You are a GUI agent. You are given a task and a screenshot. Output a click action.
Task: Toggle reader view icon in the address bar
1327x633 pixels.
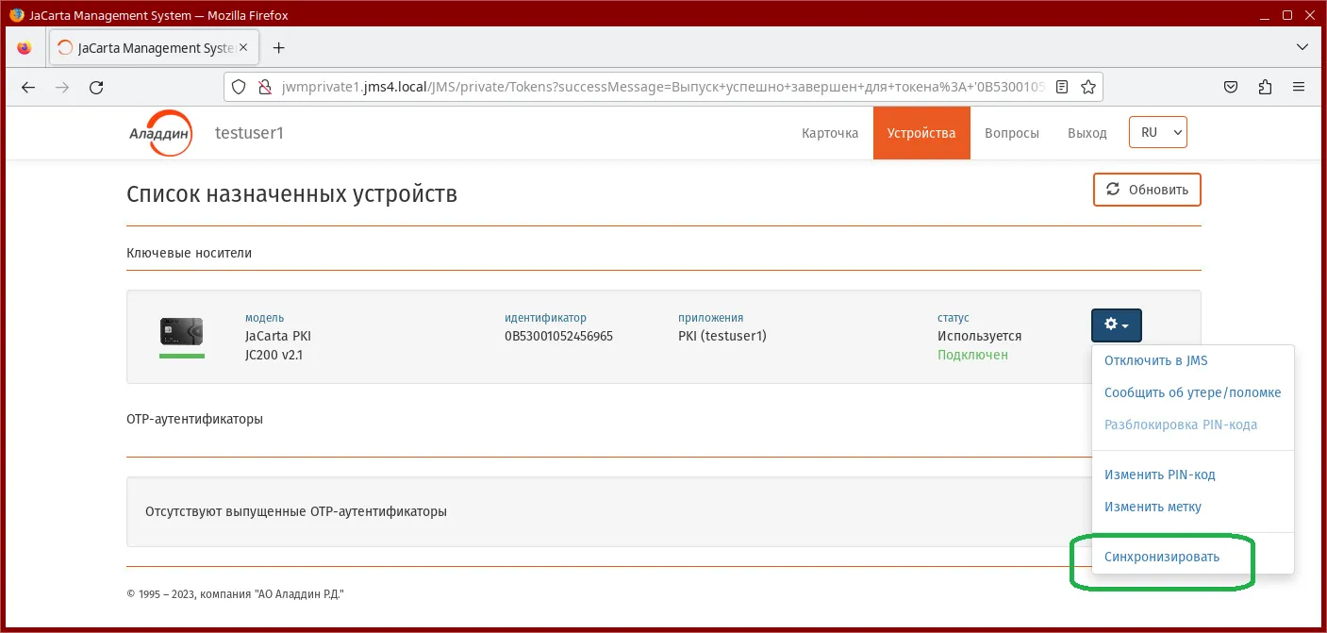click(x=1062, y=87)
